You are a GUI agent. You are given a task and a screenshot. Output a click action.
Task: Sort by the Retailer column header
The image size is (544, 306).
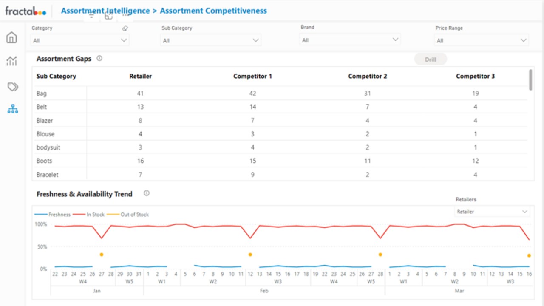(x=141, y=76)
